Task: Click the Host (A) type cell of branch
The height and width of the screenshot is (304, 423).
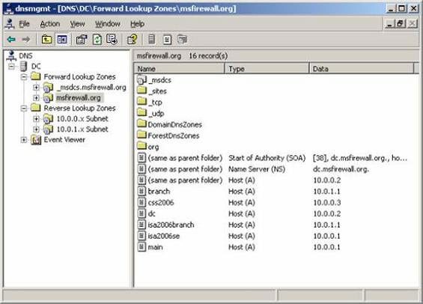Action: click(x=242, y=192)
